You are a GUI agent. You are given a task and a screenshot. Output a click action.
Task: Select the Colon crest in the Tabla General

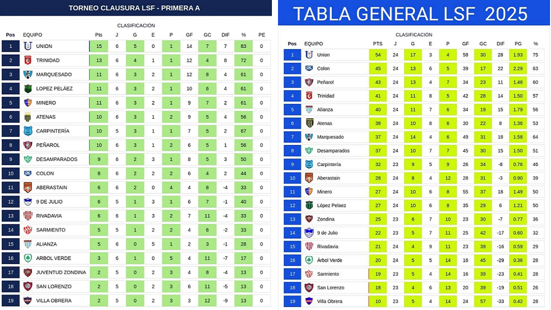[x=309, y=68]
